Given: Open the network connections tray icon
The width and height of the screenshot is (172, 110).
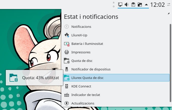Looking at the screenshot, I should point(120,5).
